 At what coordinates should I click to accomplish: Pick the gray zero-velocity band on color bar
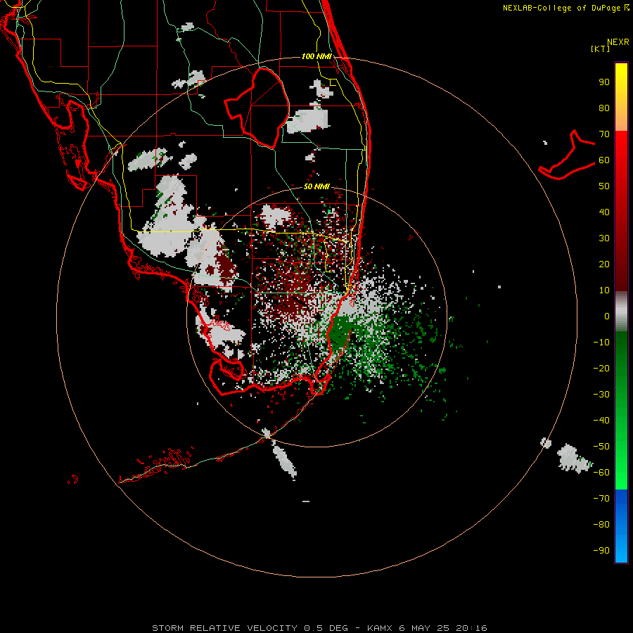pyautogui.click(x=621, y=312)
